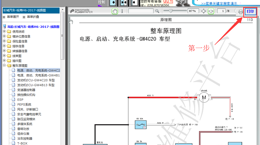Image resolution: width=260 pixels, height=145 pixels.
Task: Click the sidebar vertical scrollbar thumb
Action: point(62,36)
